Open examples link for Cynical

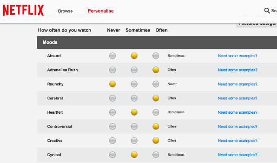click(x=238, y=155)
